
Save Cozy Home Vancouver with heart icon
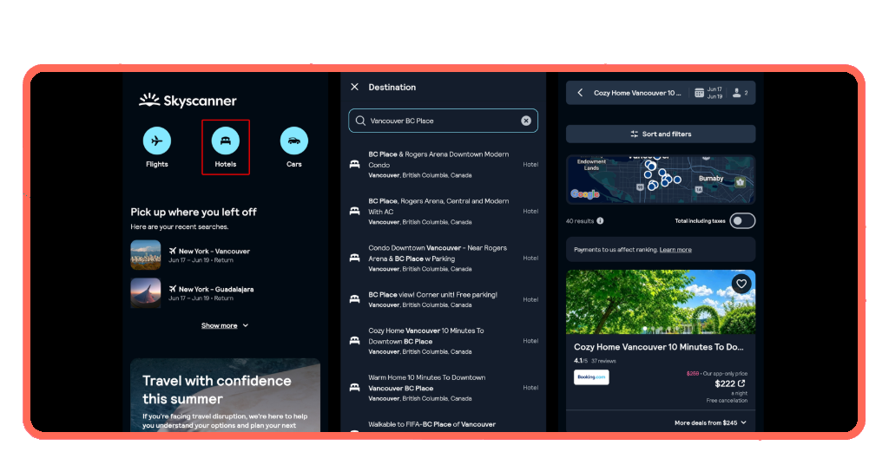click(x=741, y=284)
